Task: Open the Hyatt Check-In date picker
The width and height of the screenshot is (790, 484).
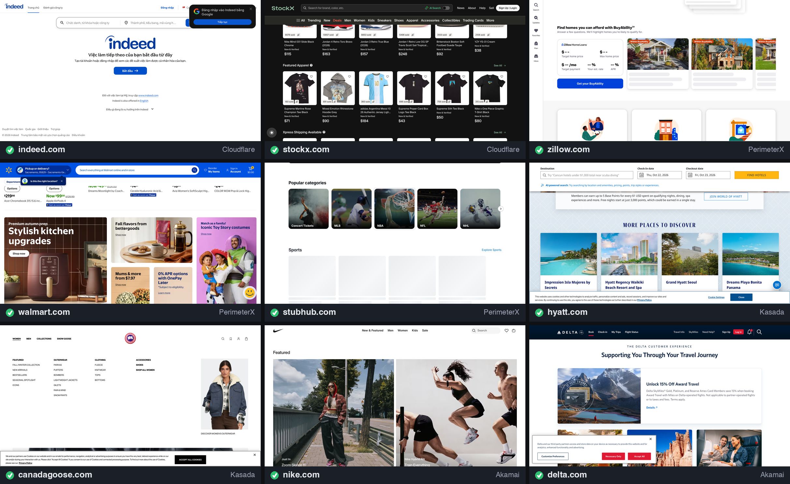Action: tap(659, 175)
